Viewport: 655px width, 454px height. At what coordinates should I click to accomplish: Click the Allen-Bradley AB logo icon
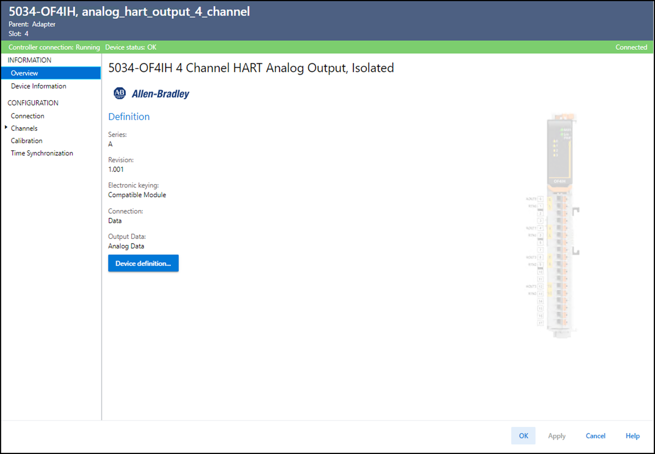[120, 93]
